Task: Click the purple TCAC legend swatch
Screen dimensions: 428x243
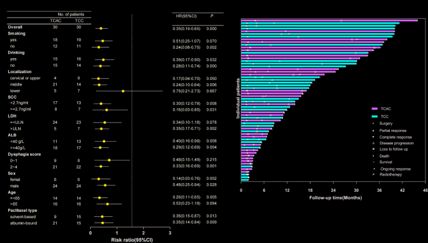Action: (x=374, y=109)
